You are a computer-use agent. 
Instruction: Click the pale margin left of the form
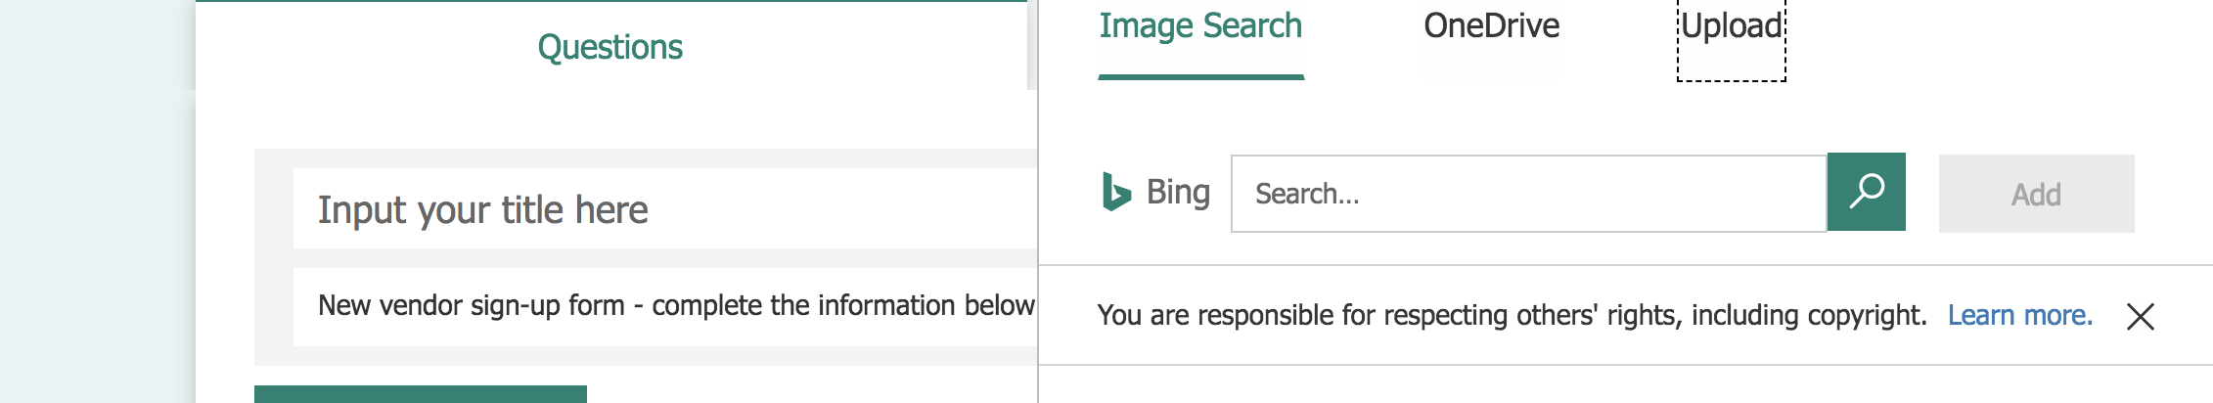click(x=96, y=245)
